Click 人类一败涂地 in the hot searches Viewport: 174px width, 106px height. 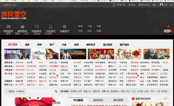(162, 91)
